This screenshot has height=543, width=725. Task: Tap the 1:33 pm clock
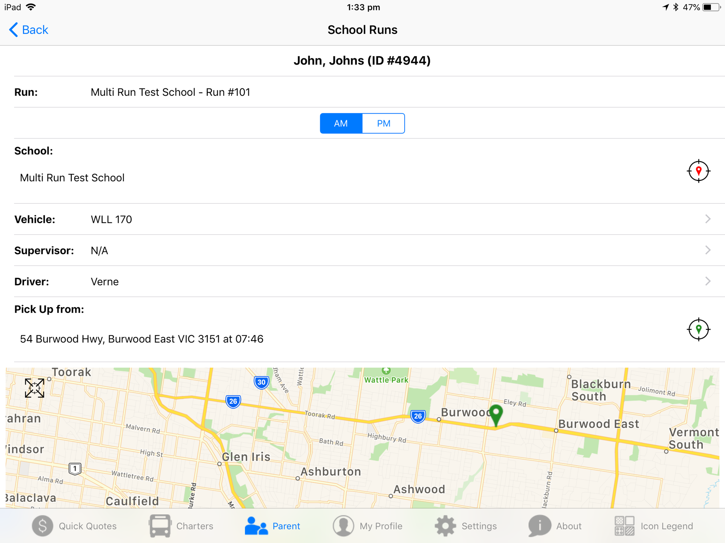(363, 7)
